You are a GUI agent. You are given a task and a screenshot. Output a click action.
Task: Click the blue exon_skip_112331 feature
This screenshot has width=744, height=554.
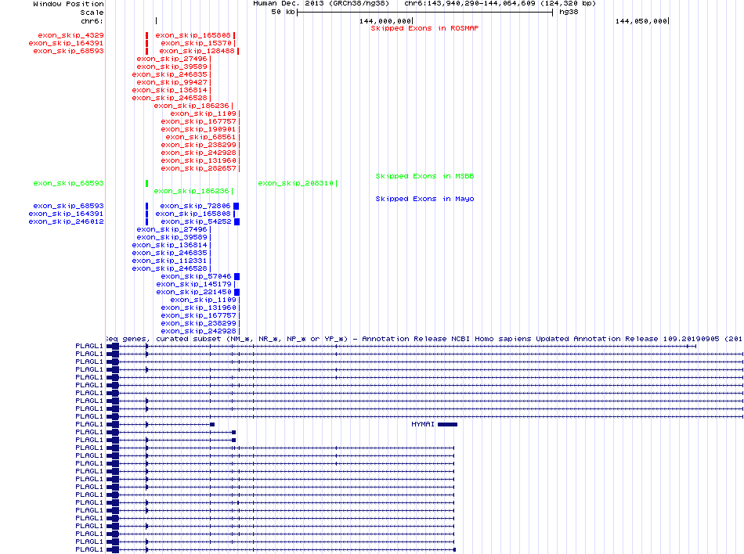pyautogui.click(x=170, y=261)
